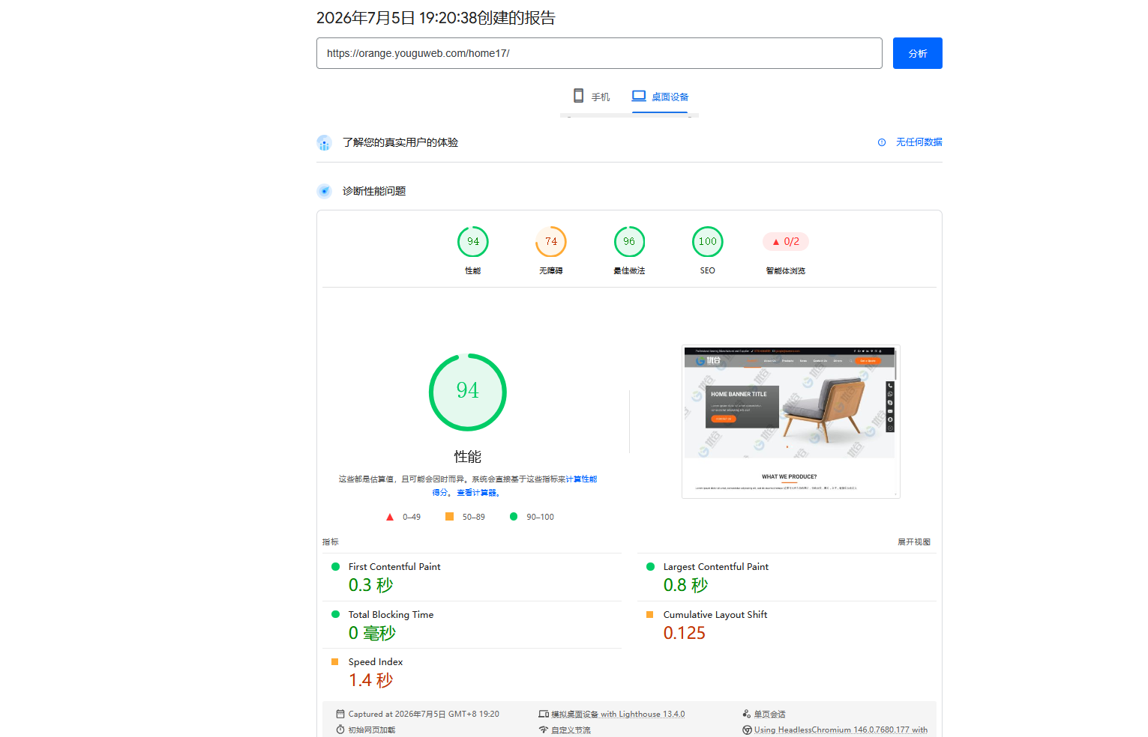Click the 0.3 秒 FCP value
This screenshot has width=1148, height=737.
(371, 585)
